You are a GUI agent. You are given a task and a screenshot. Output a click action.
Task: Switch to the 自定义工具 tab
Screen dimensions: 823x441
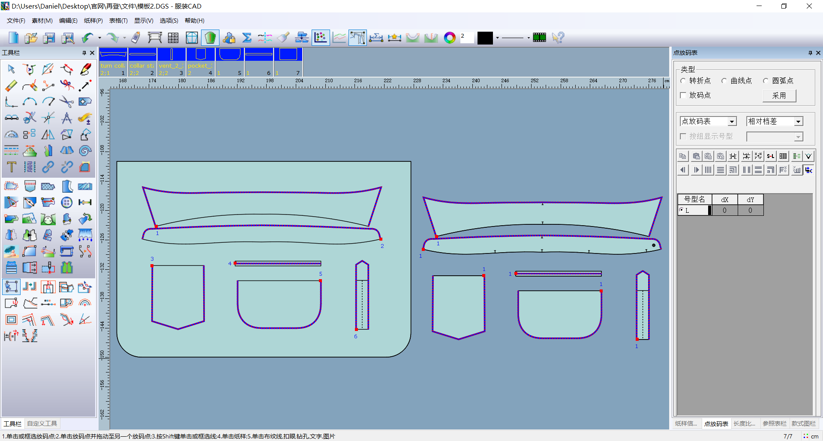point(42,423)
